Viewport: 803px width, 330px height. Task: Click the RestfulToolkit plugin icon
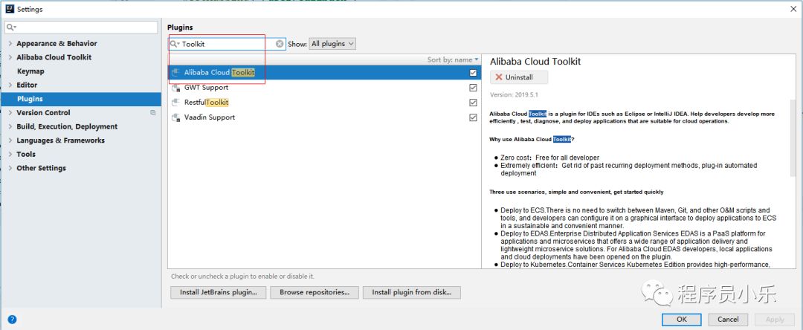175,103
